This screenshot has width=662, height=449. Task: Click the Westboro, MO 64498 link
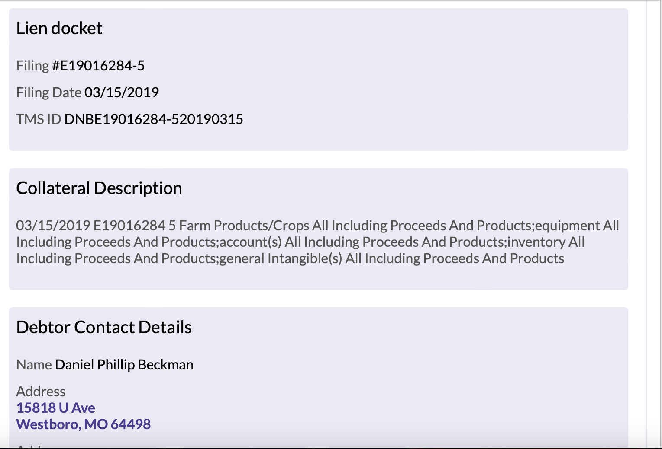coord(83,424)
